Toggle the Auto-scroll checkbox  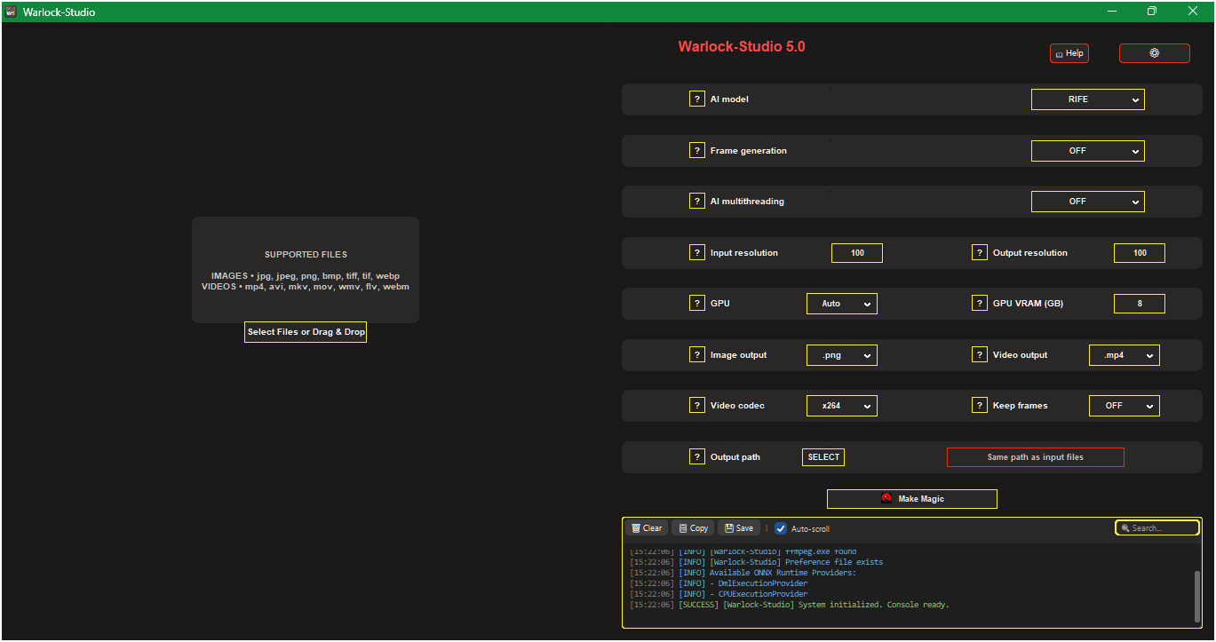tap(781, 528)
